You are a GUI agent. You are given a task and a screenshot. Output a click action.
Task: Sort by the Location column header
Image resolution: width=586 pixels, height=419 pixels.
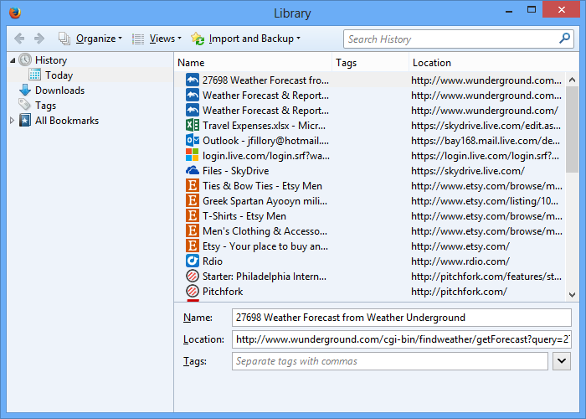[494, 63]
